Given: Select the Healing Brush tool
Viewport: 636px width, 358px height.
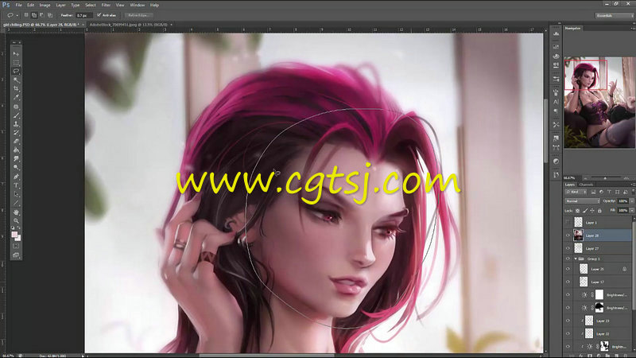Looking at the screenshot, I should click(x=16, y=107).
